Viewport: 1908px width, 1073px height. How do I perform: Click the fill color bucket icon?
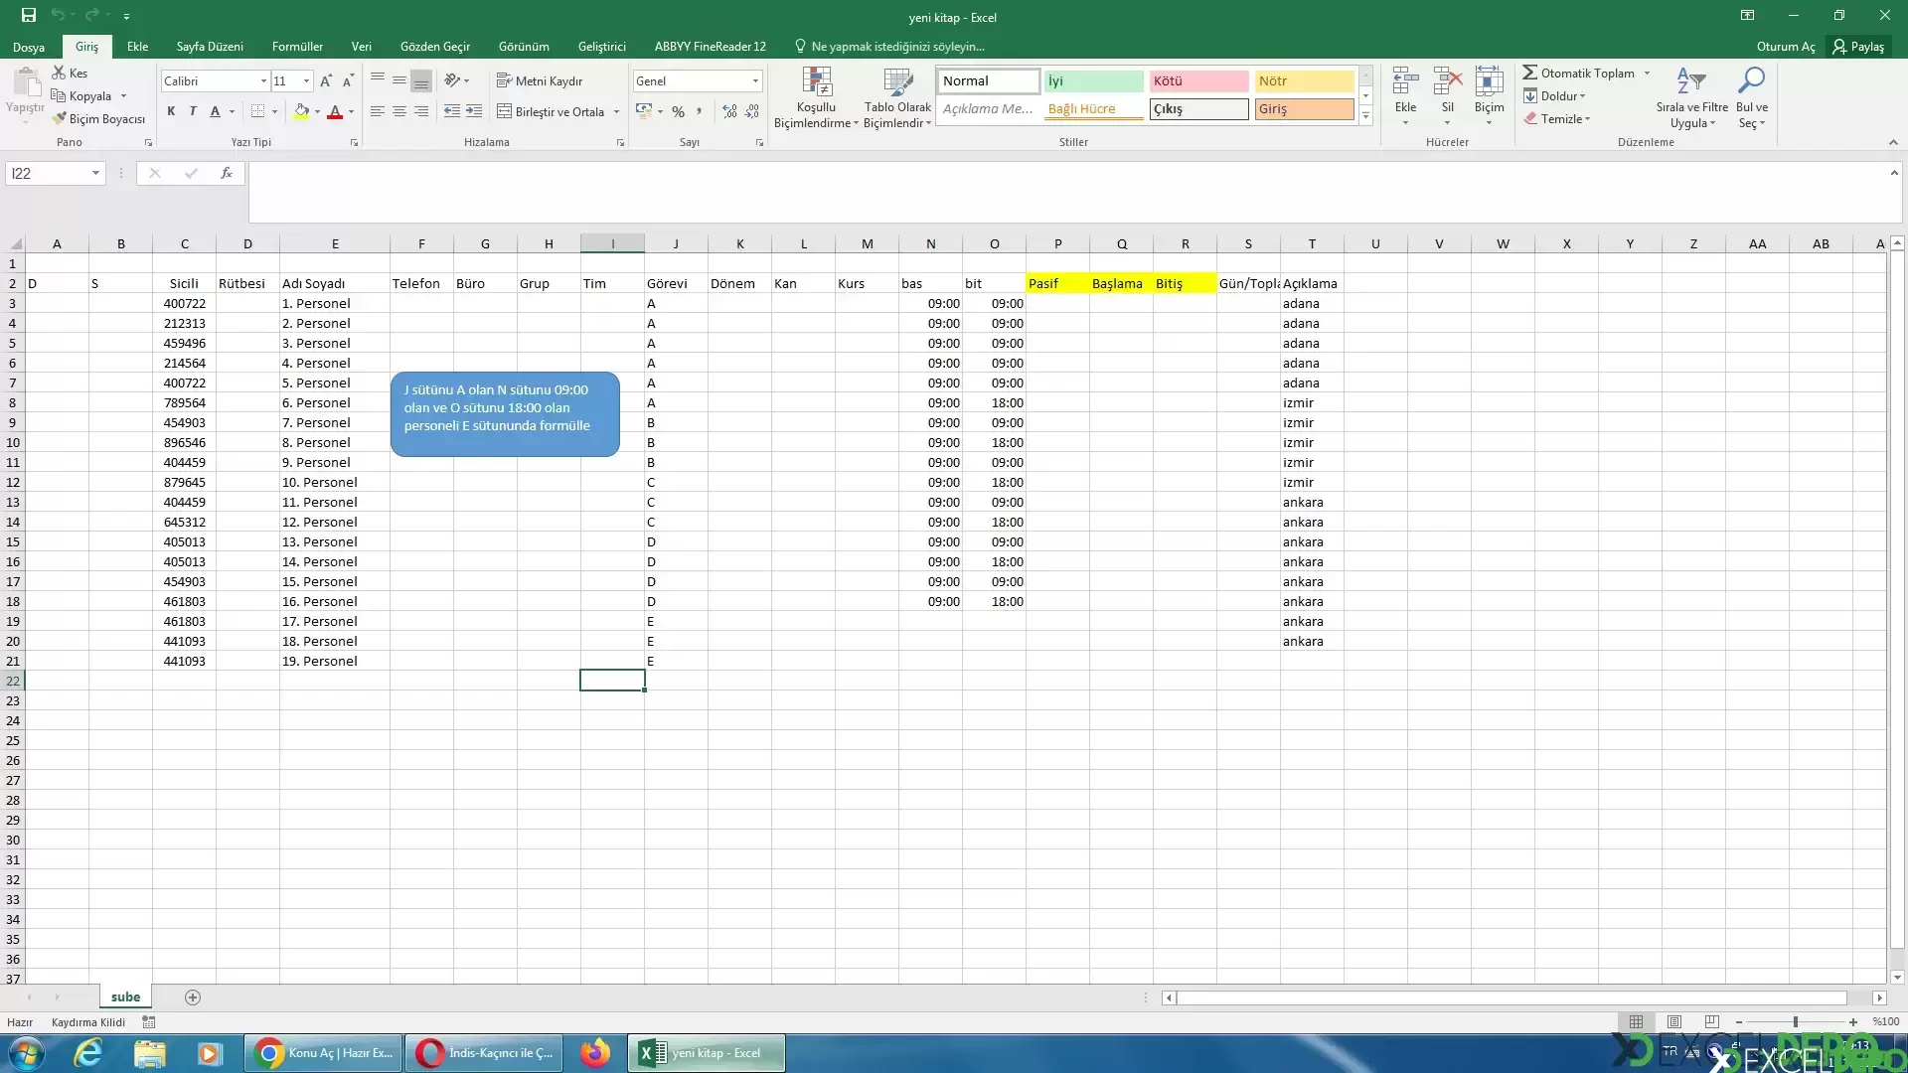tap(301, 111)
